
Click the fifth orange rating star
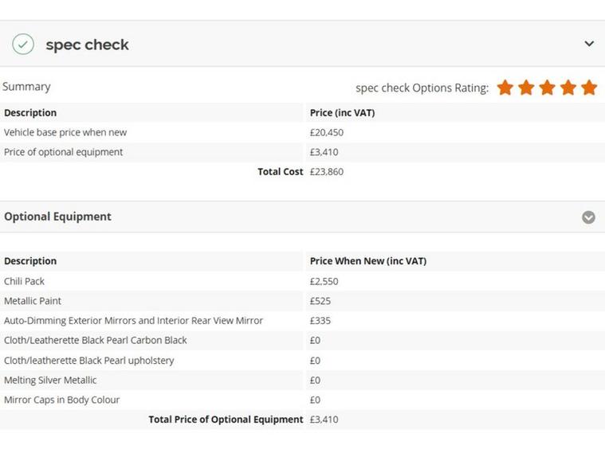(590, 88)
